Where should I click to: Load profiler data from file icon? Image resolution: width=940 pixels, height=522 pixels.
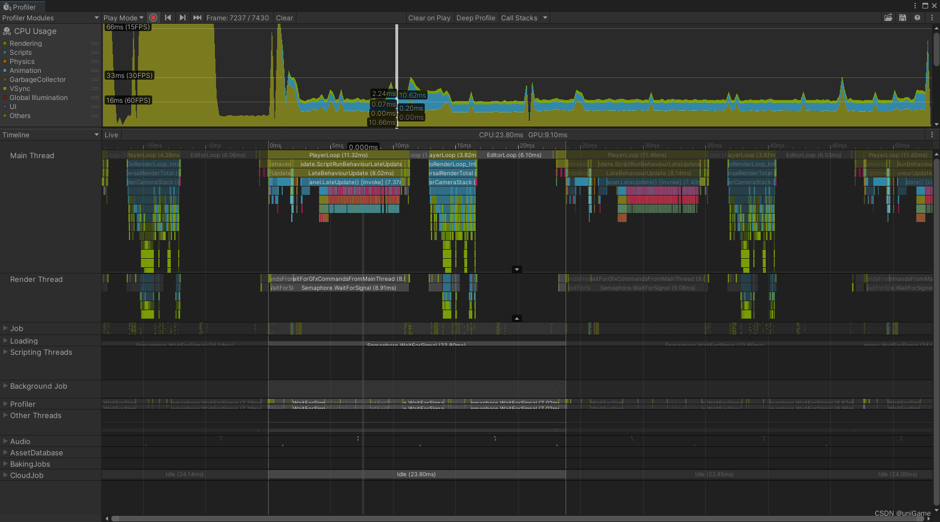click(888, 18)
